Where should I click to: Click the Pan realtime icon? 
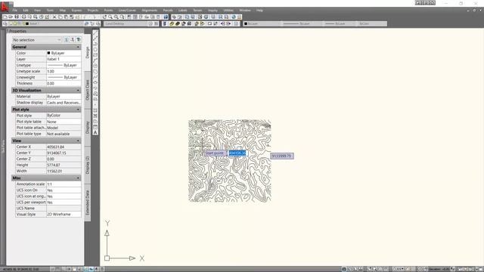pyautogui.click(x=104, y=17)
